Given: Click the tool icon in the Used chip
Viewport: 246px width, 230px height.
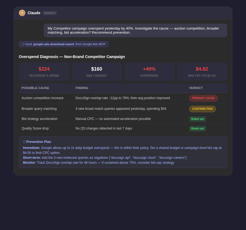Looking at the screenshot, I should (23, 44).
